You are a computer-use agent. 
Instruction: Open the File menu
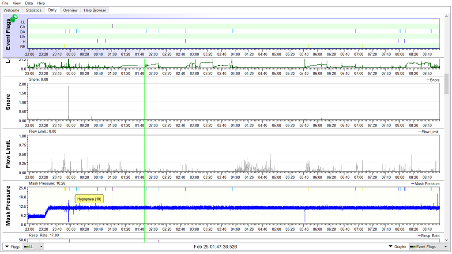5,3
